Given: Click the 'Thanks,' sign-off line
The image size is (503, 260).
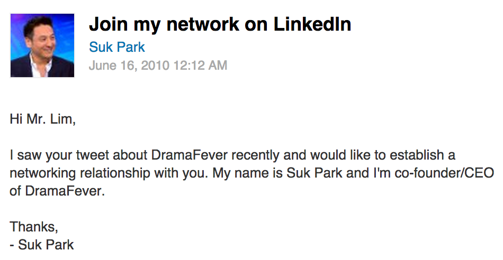Looking at the screenshot, I should 34,227.
